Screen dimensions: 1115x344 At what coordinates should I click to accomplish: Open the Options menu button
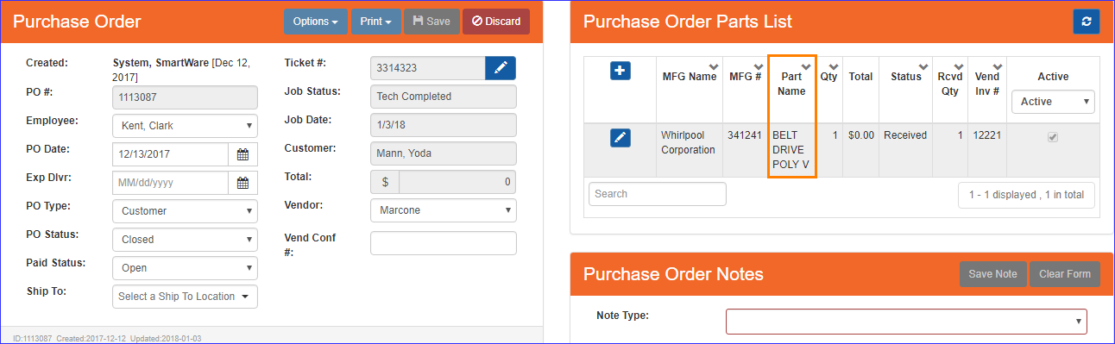coord(316,22)
